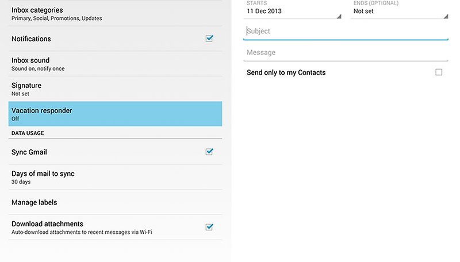Viewport: 460px width, 262px height.
Task: Open Days of mail to sync
Action: 115,177
